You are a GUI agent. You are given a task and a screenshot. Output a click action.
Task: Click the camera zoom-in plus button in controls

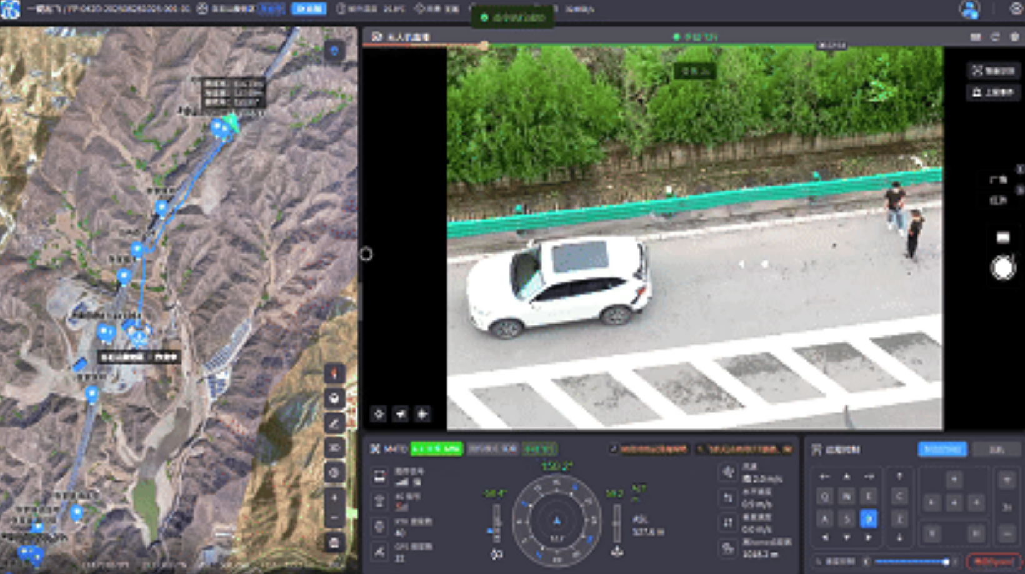click(x=1007, y=480)
